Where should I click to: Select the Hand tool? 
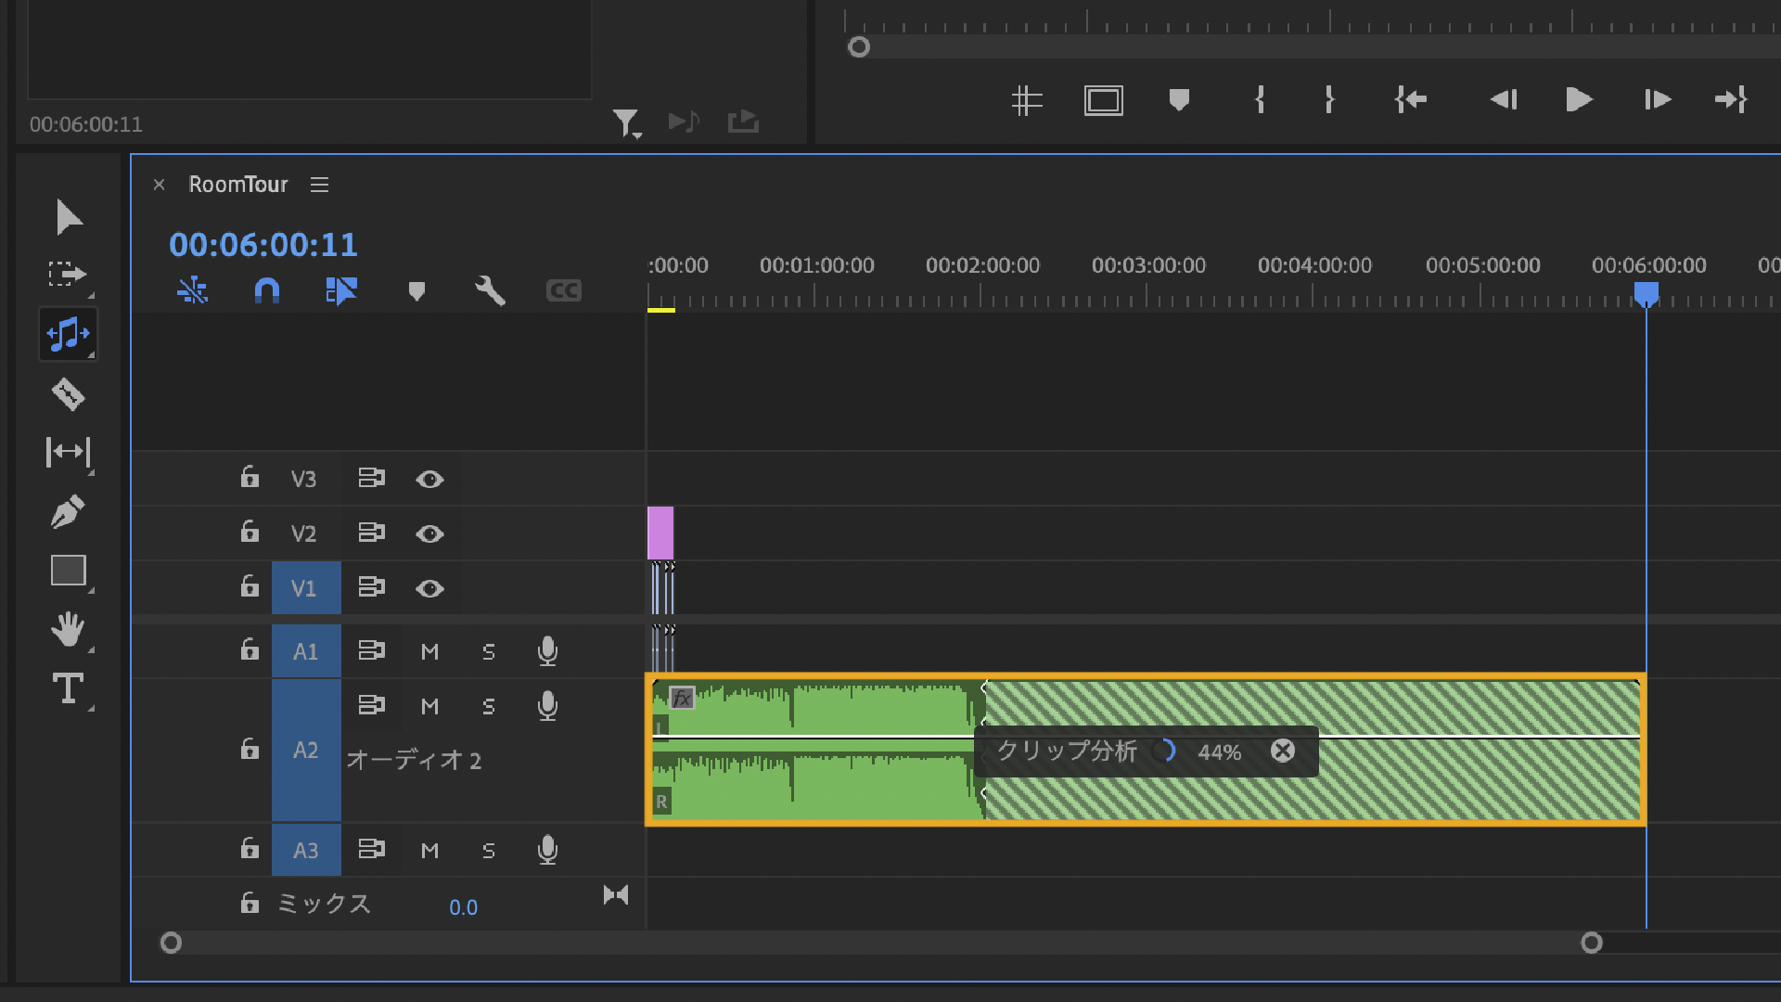68,629
